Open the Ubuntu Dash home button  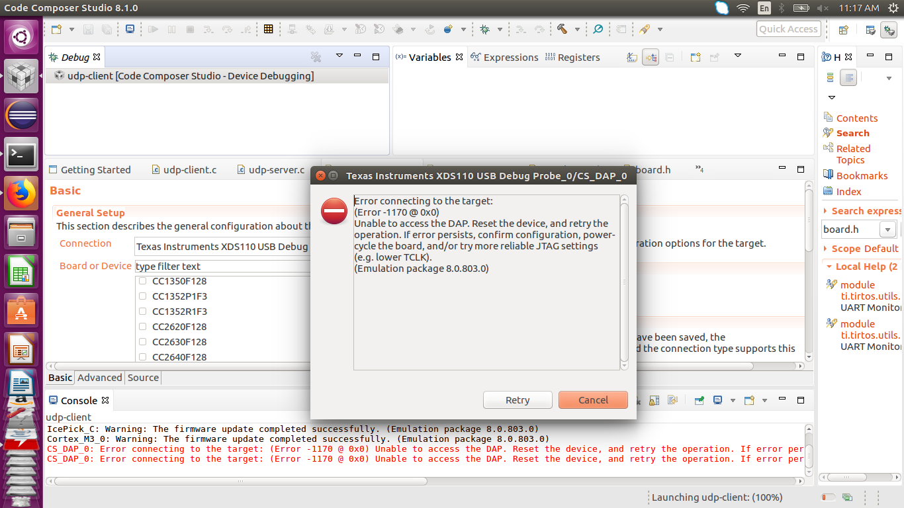pos(21,37)
